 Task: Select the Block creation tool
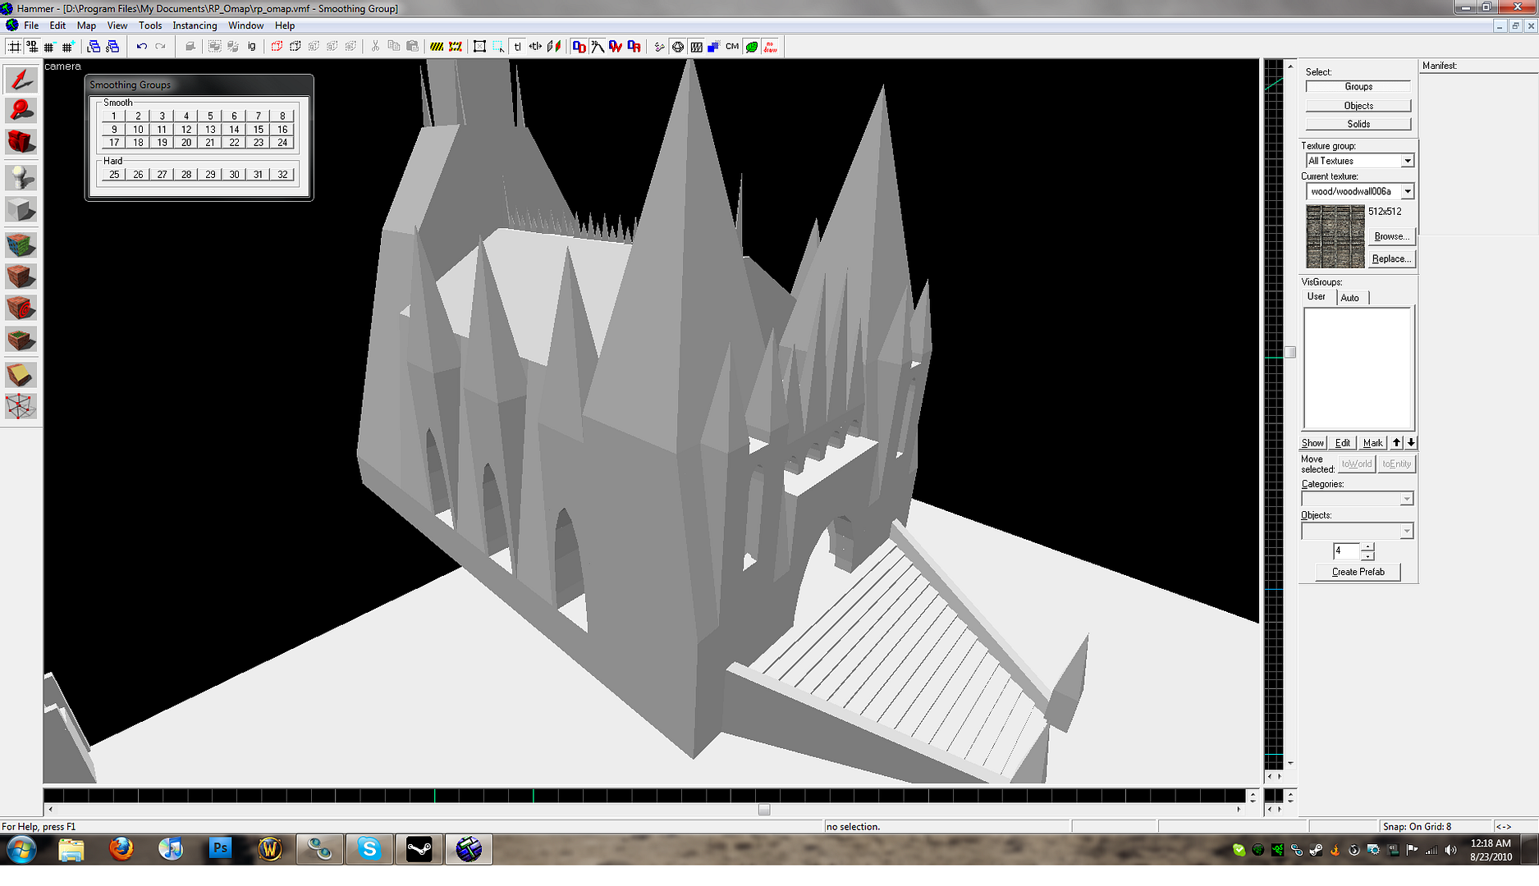tap(21, 208)
